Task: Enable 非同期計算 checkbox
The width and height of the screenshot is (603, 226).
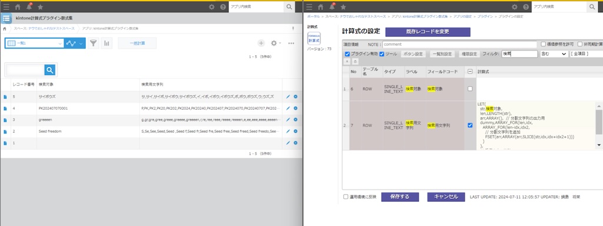Action: (x=580, y=44)
